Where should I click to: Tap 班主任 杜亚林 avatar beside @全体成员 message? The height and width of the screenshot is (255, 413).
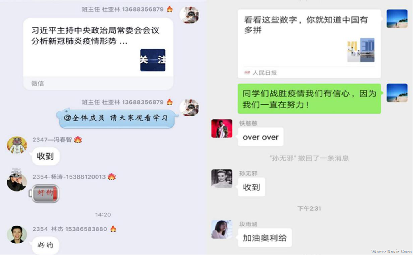pyautogui.click(x=189, y=108)
